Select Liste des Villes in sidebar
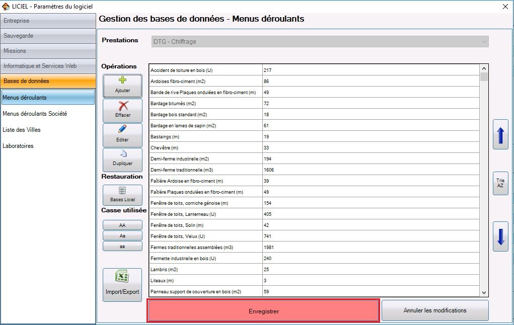 coord(22,130)
